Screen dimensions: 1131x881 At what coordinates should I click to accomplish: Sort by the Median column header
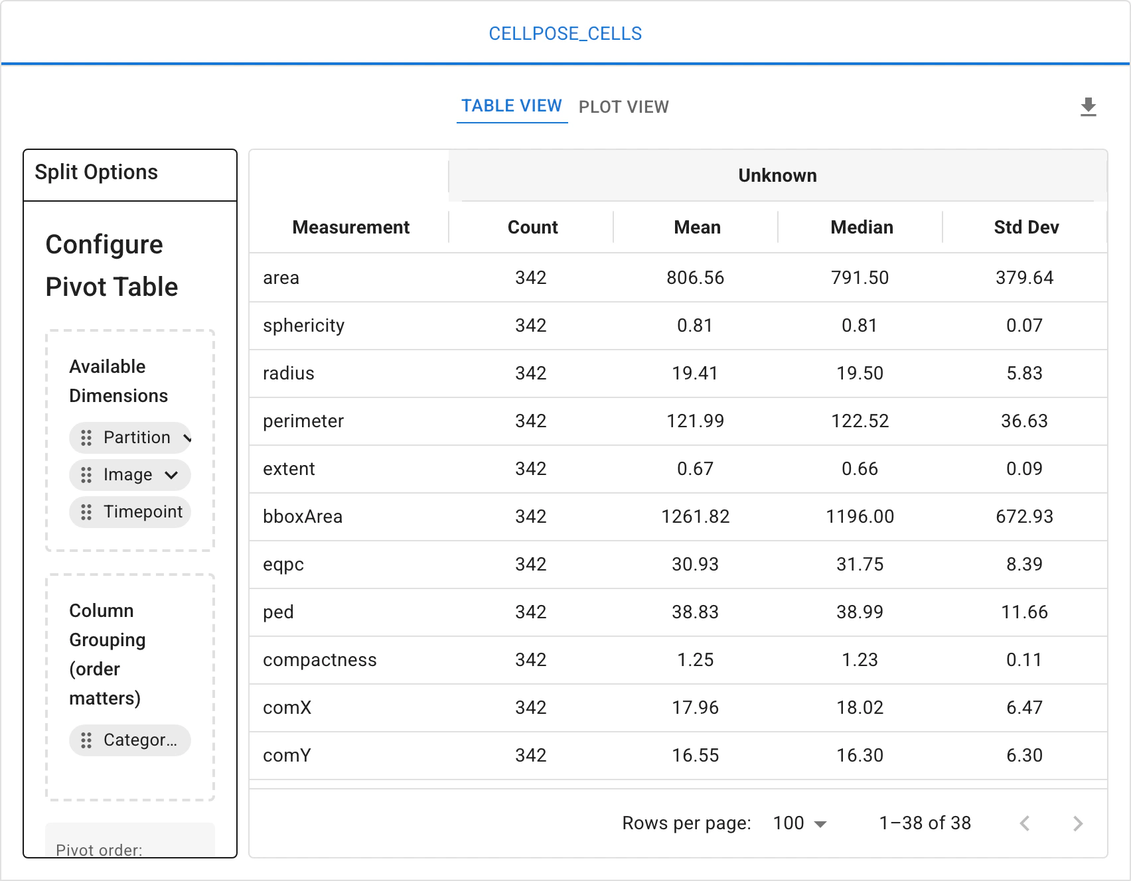[x=862, y=228]
